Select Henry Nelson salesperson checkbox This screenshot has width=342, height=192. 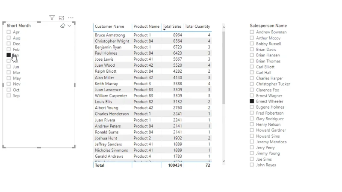(252, 124)
